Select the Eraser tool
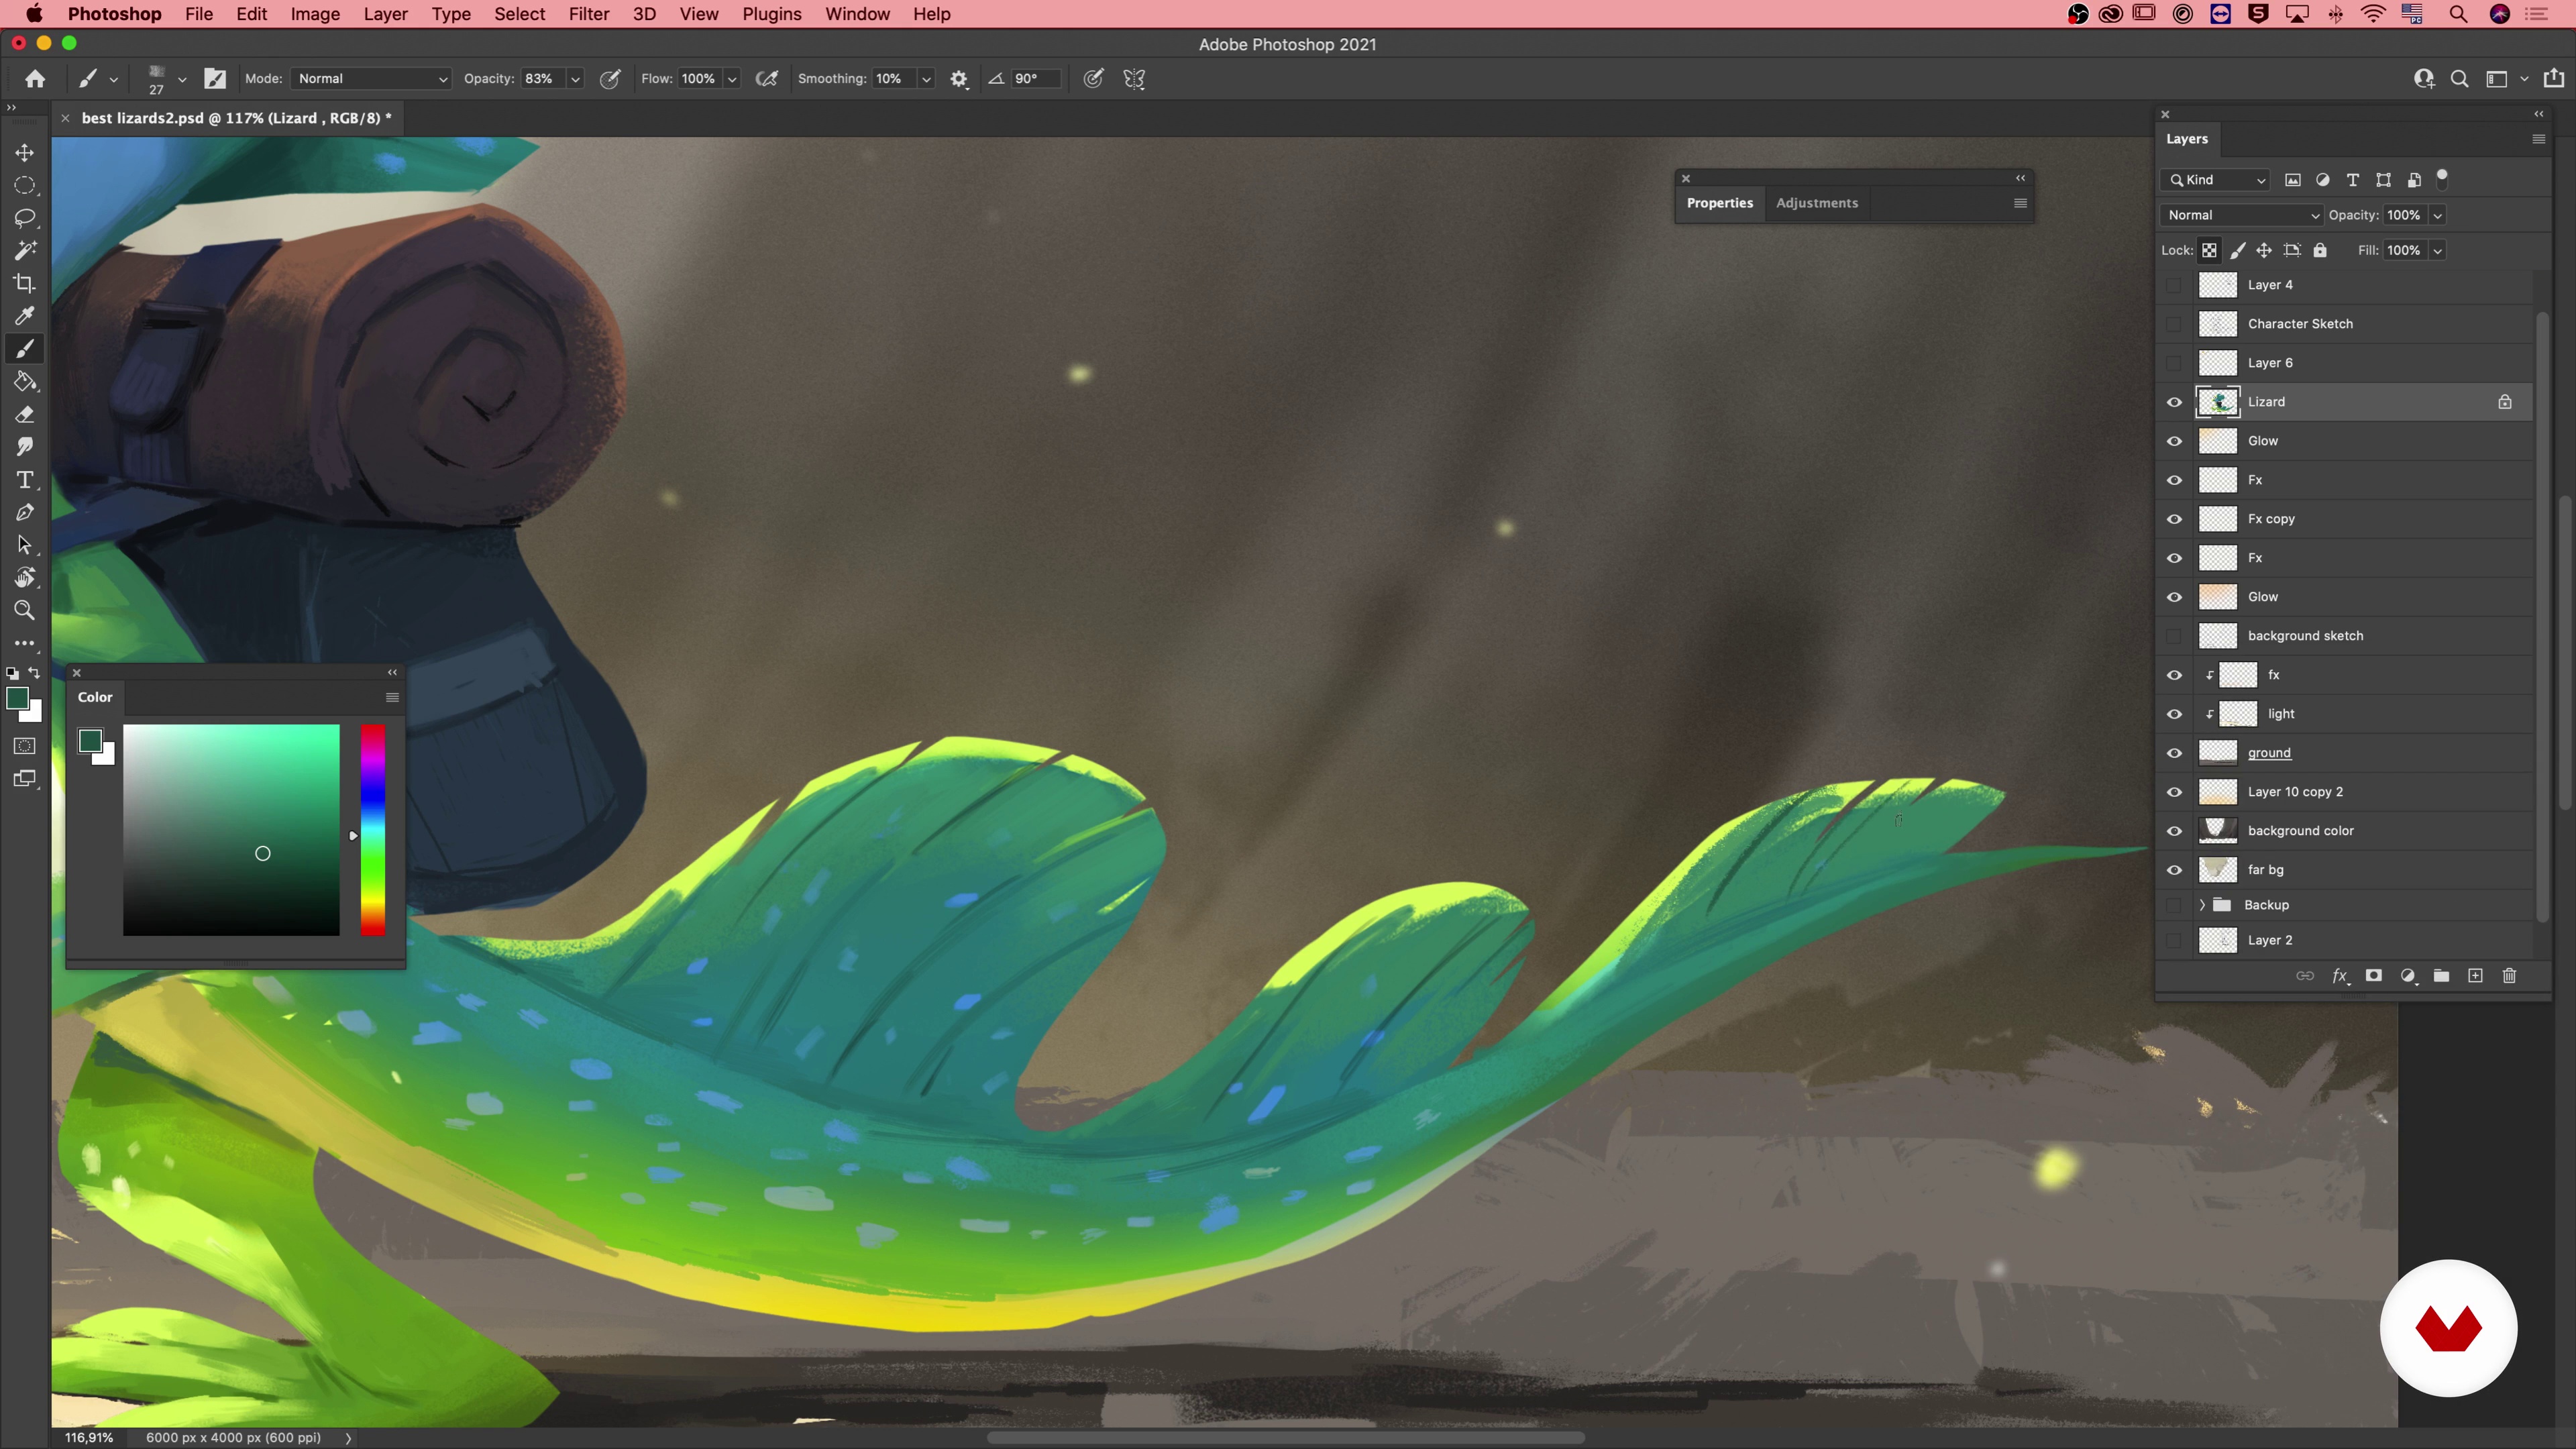This screenshot has height=1449, width=2576. pos(24,414)
